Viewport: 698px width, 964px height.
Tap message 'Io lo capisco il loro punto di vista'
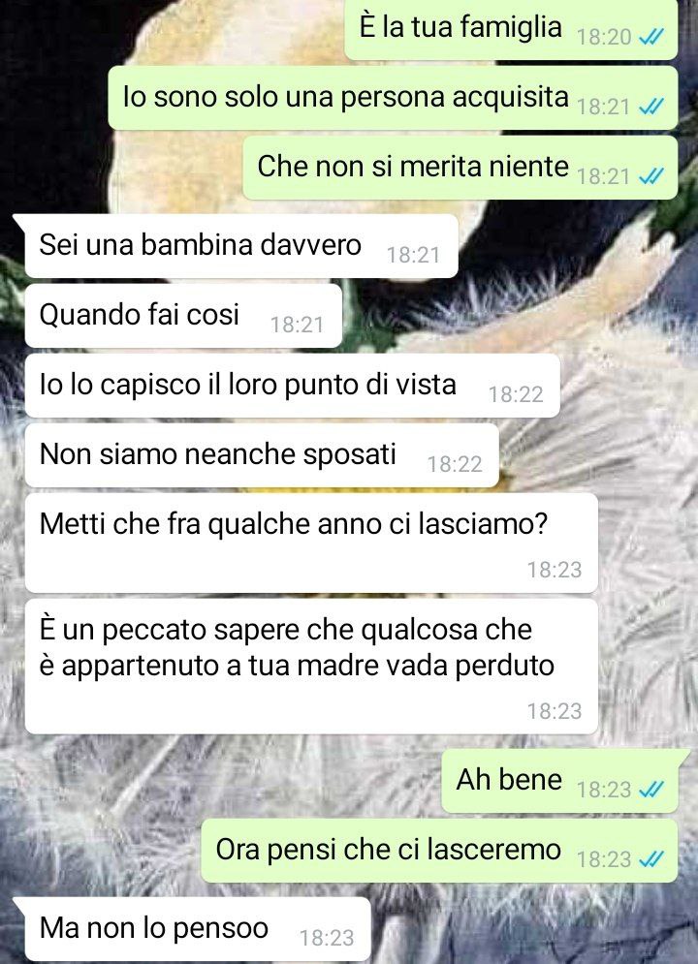(292, 386)
